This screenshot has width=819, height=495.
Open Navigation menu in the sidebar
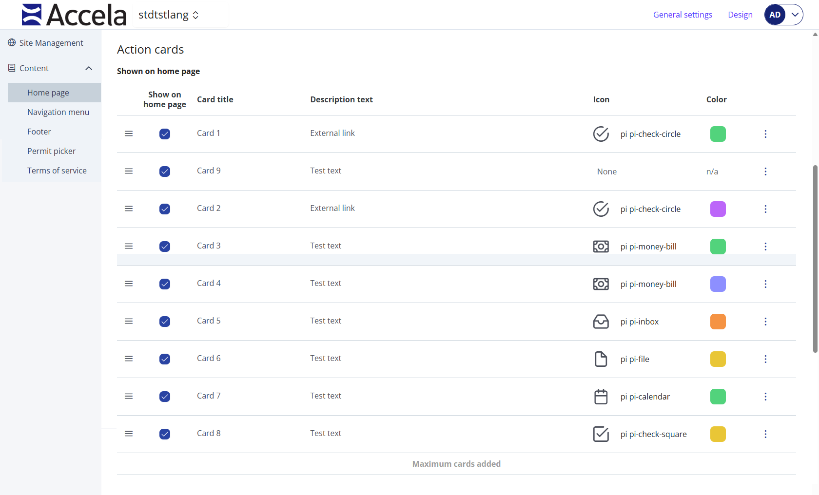pyautogui.click(x=58, y=112)
